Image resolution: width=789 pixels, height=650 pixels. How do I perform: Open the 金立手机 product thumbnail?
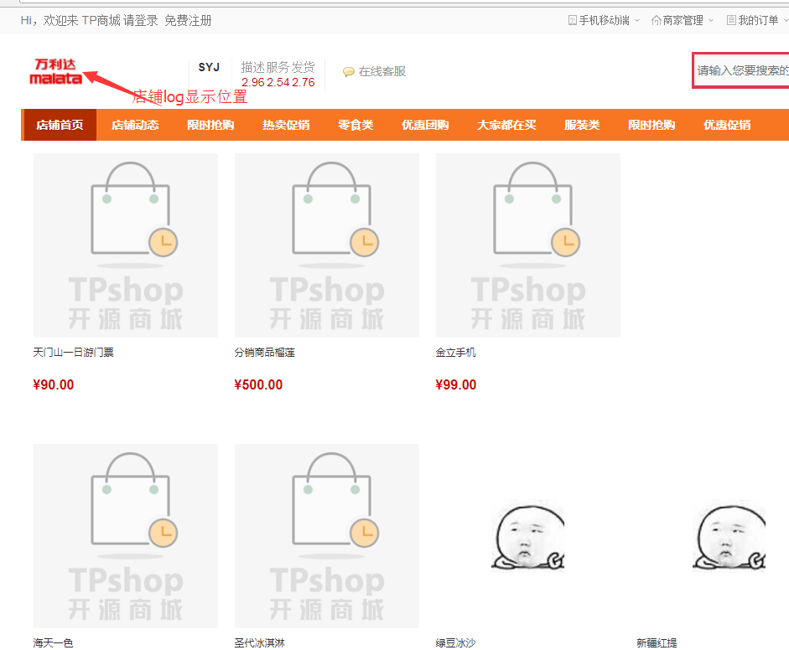coord(528,245)
